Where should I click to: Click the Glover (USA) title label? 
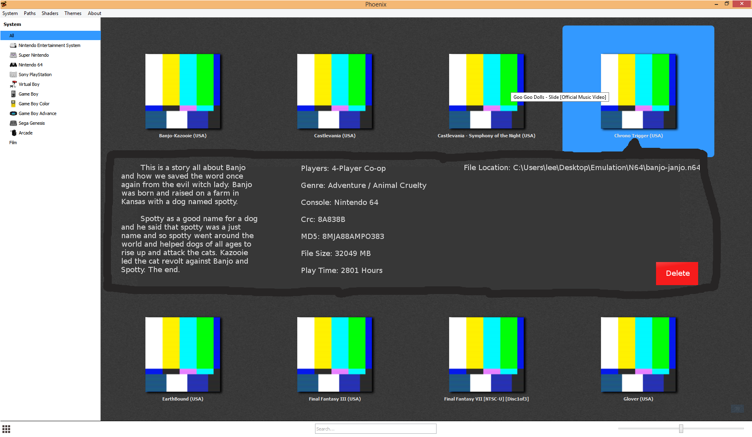(x=638, y=399)
